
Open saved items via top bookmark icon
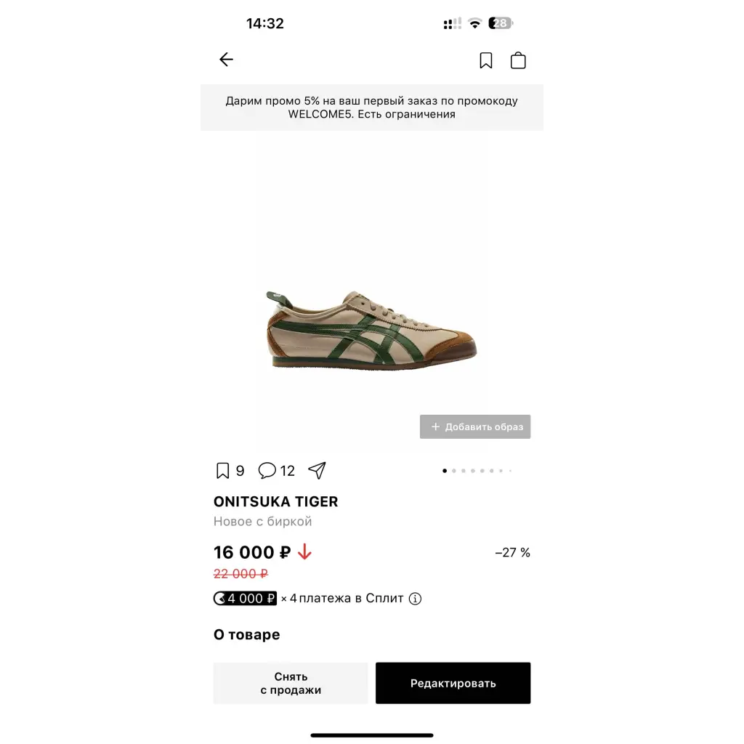[485, 61]
